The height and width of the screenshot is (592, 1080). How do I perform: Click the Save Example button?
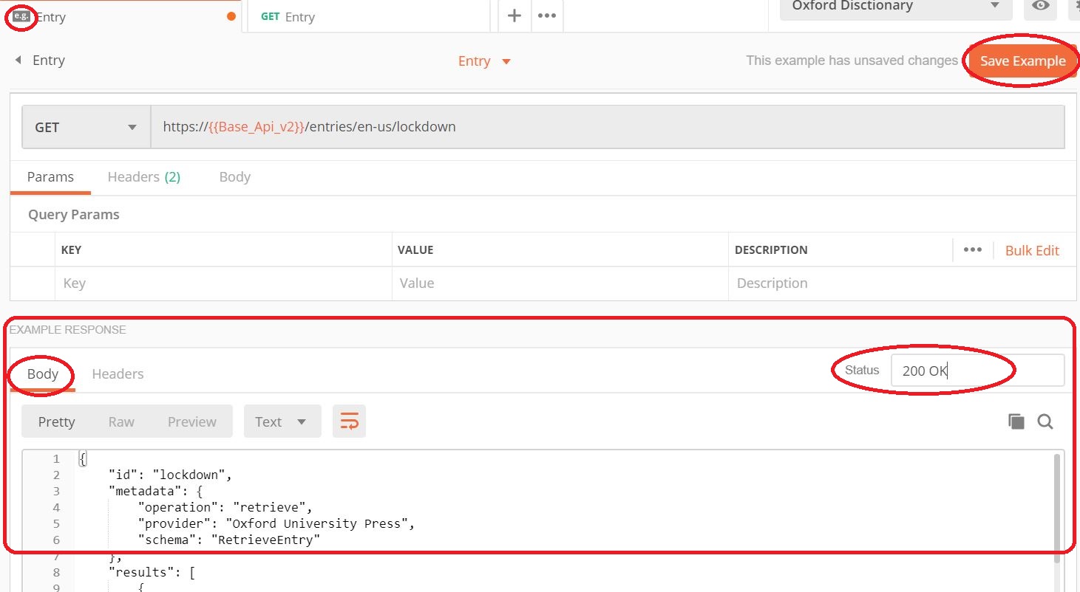(x=1022, y=61)
